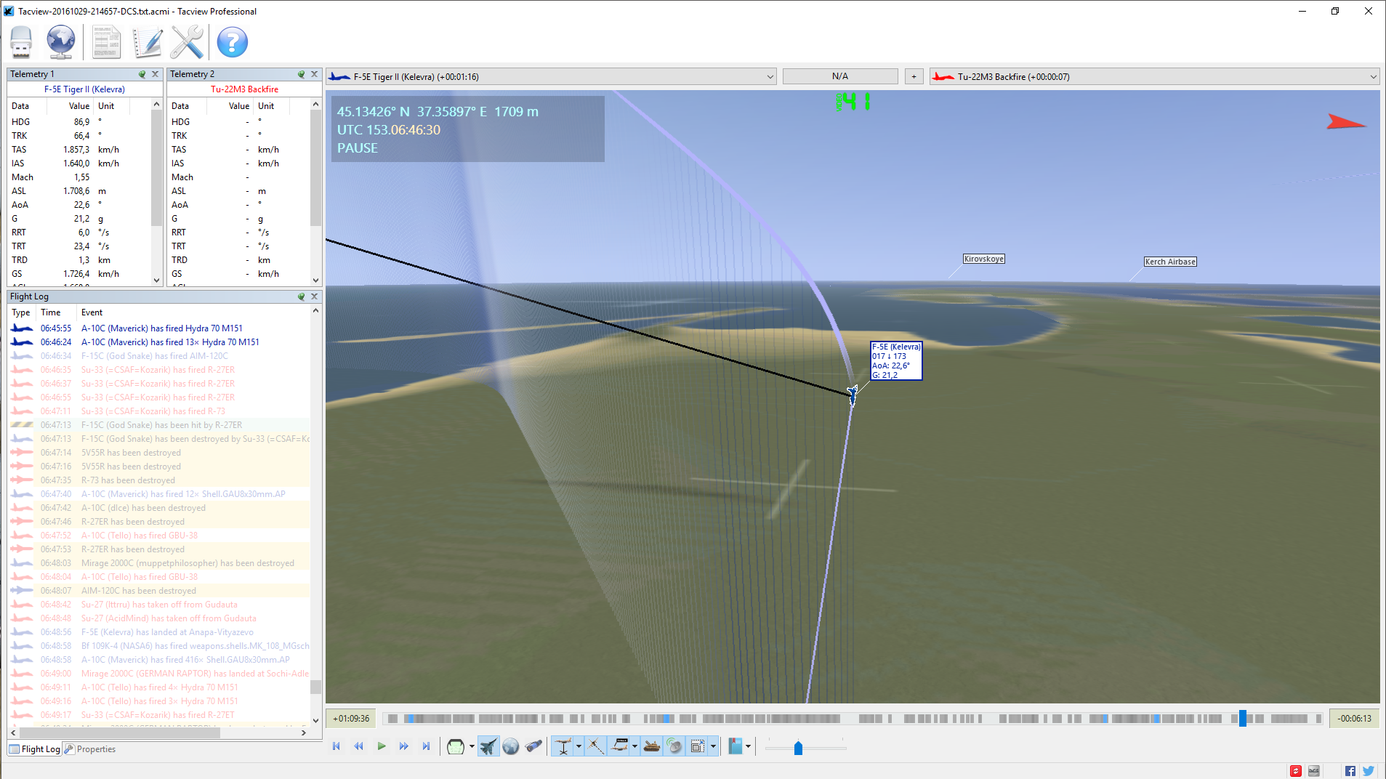Click the Kerch Airbase map label
The height and width of the screenshot is (779, 1386).
[1170, 262]
